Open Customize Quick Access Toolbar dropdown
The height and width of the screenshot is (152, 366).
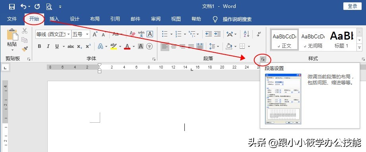tap(60, 7)
